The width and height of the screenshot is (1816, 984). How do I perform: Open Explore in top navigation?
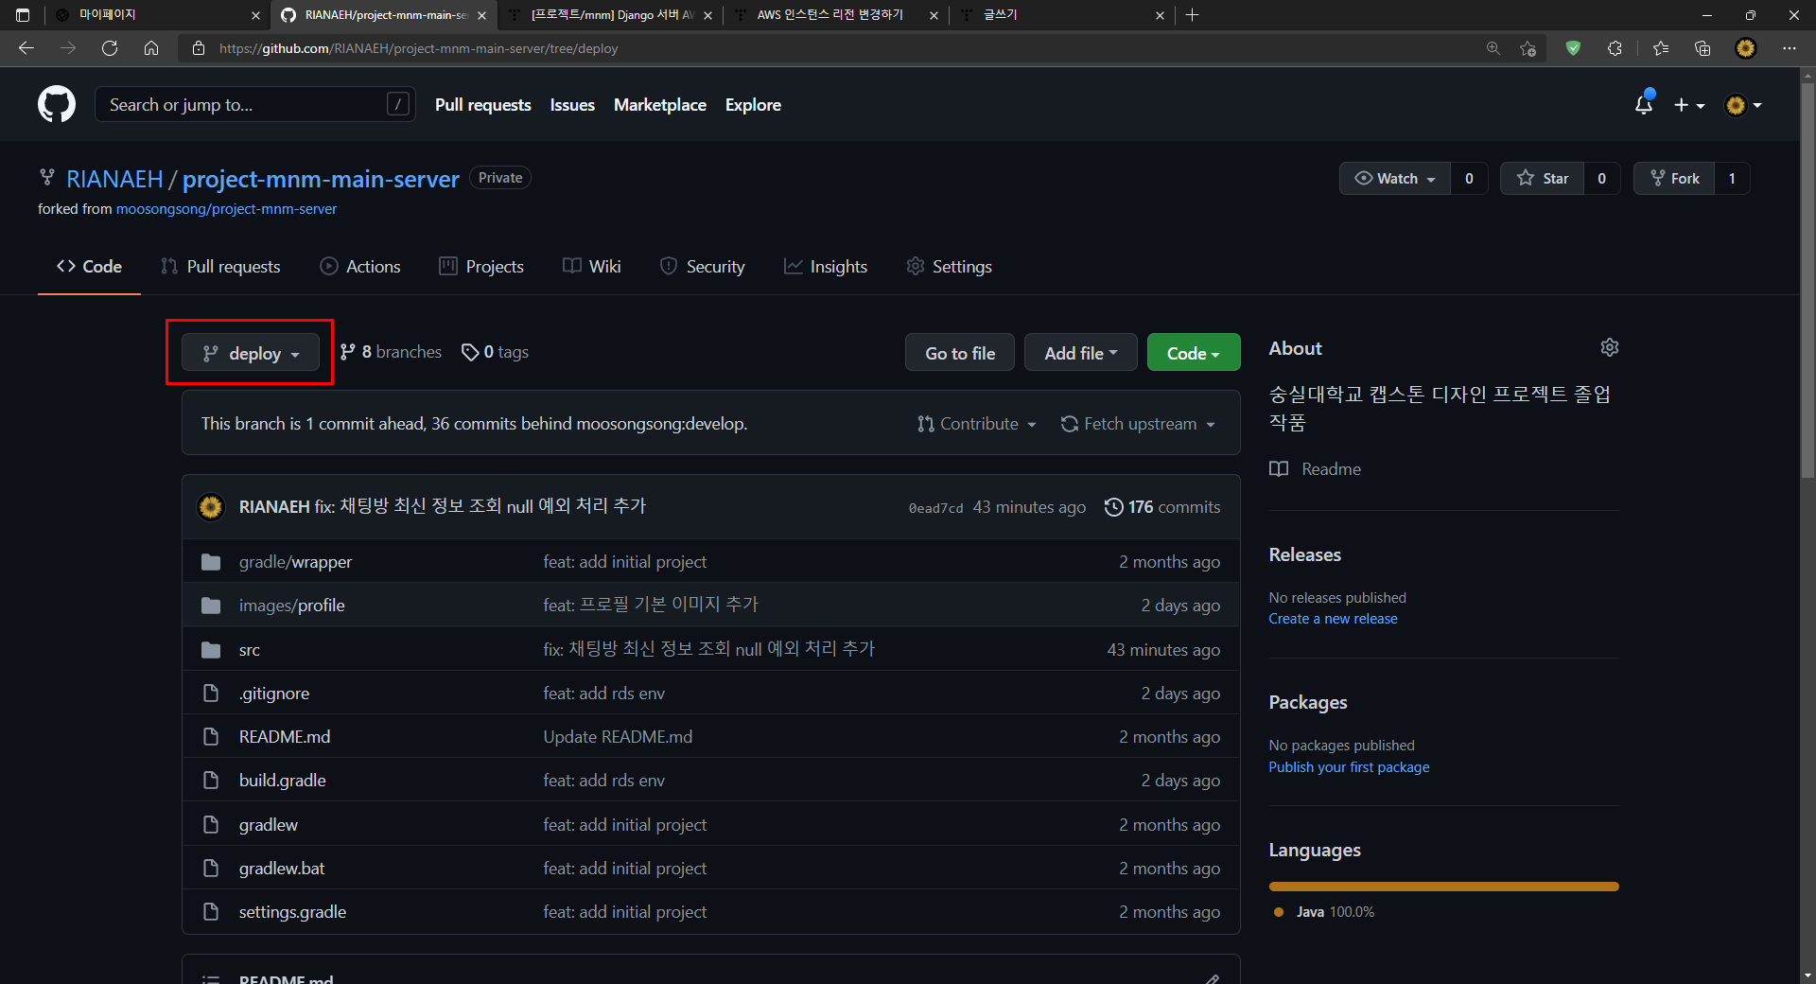coord(753,105)
